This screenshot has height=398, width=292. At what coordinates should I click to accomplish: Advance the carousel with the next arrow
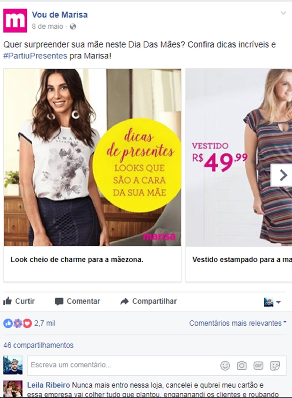pos(282,175)
